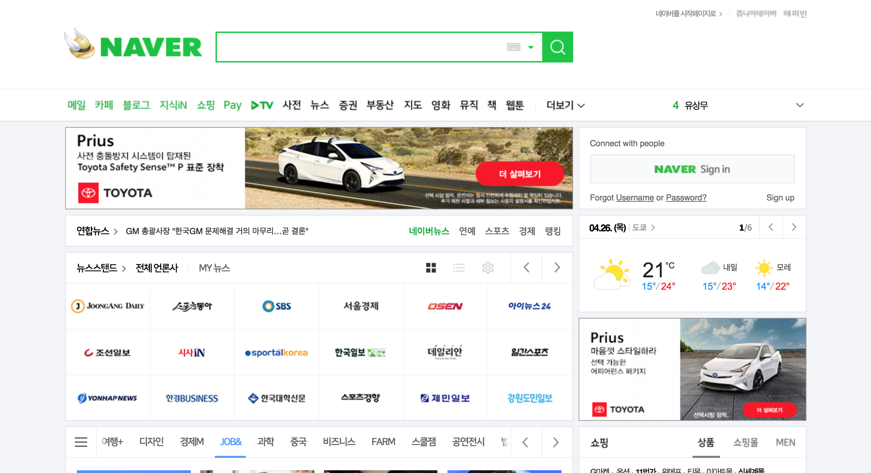This screenshot has height=473, width=871.
Task: Select the JOB& topic tab
Action: (230, 442)
